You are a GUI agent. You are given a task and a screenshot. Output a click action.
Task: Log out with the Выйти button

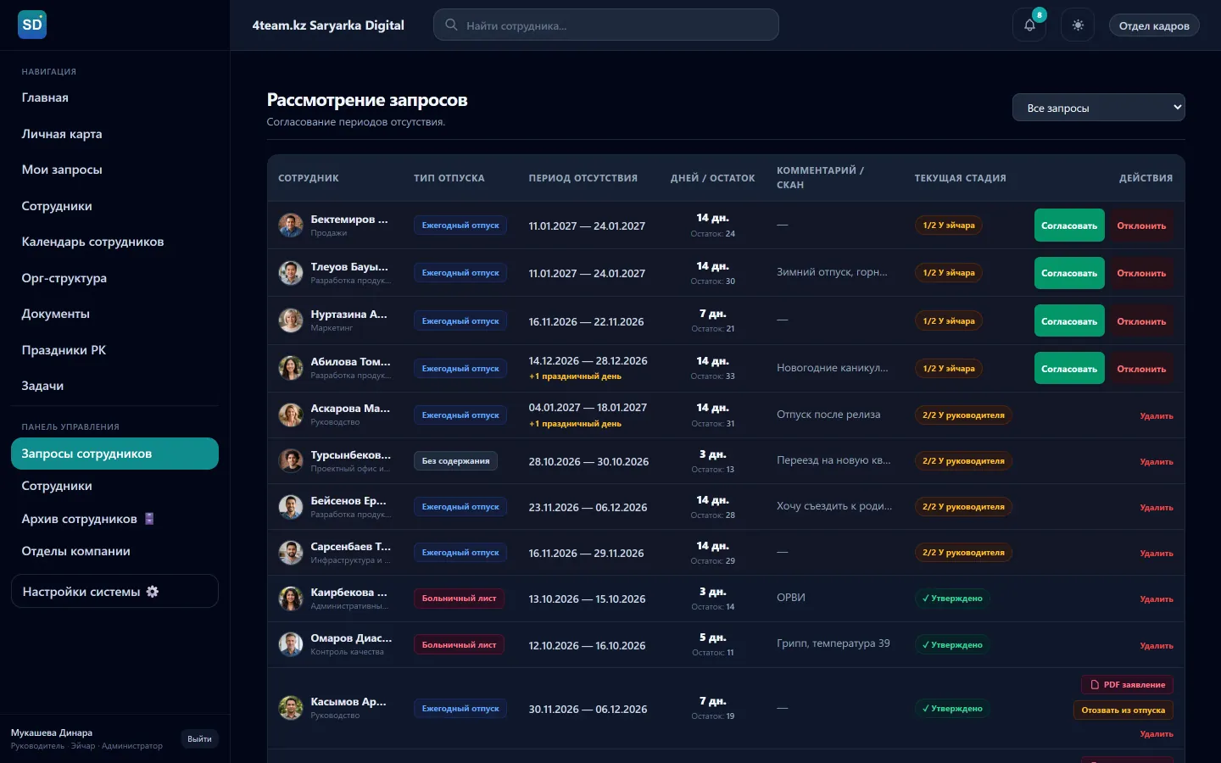coord(200,739)
